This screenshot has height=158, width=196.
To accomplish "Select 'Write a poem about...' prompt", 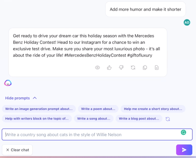I will (x=98, y=109).
